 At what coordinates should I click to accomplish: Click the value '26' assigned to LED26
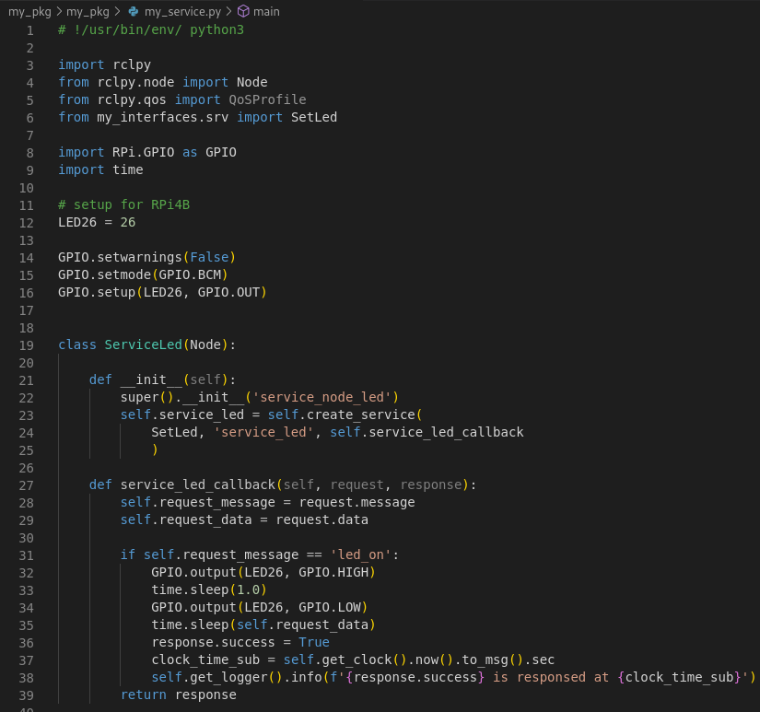pos(128,223)
